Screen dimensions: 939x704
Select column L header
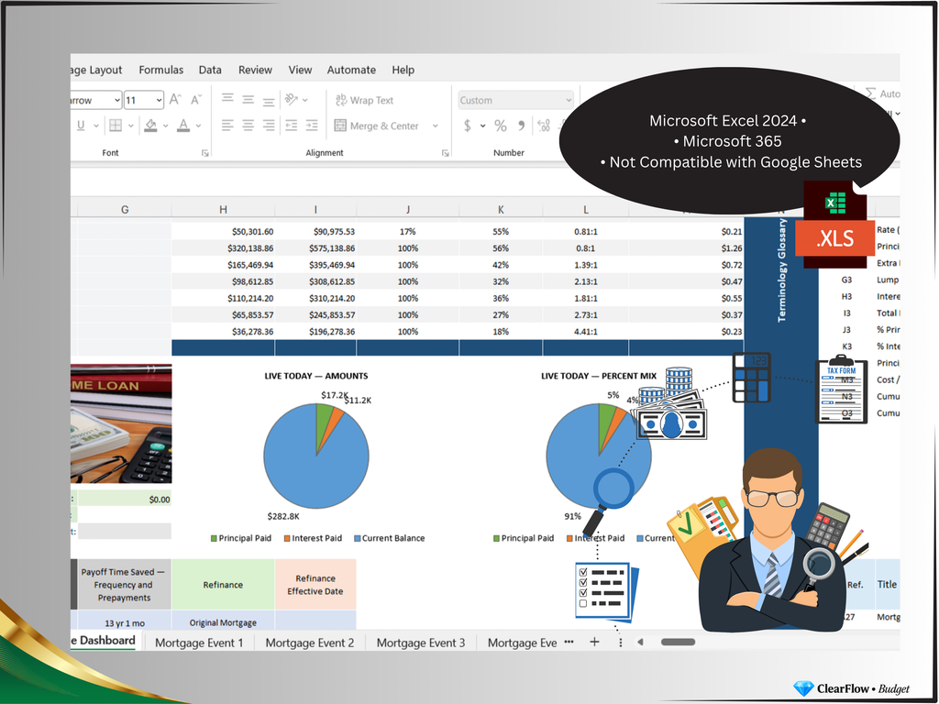(x=586, y=210)
